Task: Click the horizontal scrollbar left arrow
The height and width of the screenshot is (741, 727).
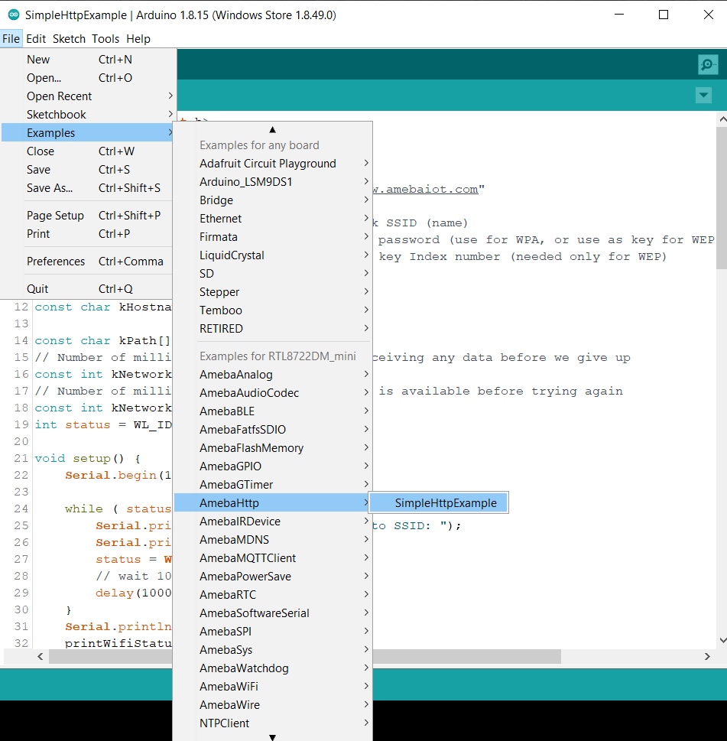Action: click(41, 656)
